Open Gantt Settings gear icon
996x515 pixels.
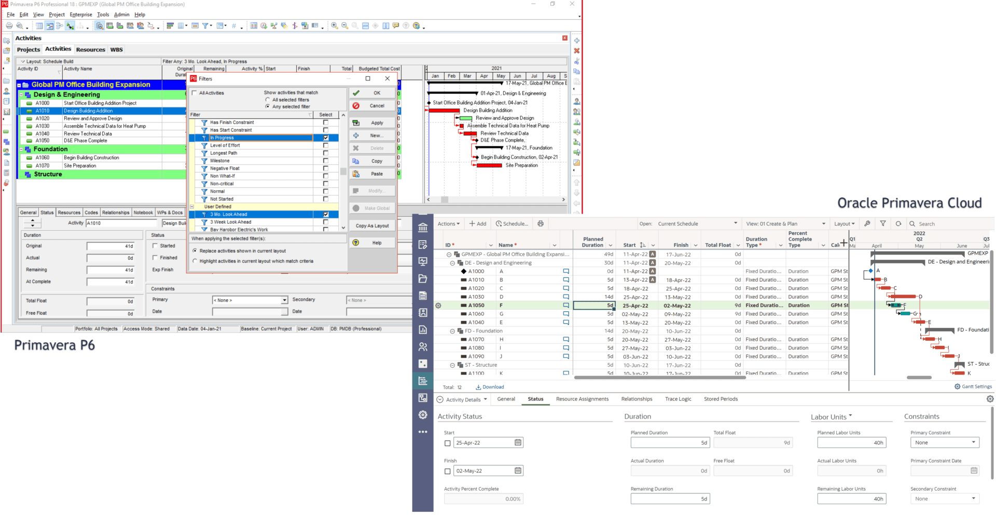pyautogui.click(x=957, y=386)
